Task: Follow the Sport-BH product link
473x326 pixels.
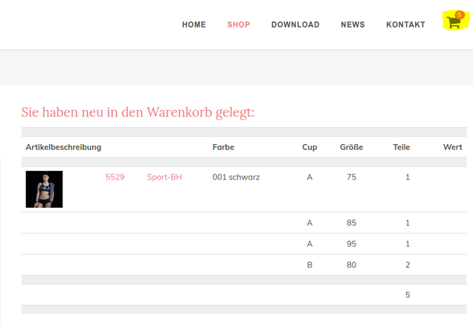Action: pos(164,177)
